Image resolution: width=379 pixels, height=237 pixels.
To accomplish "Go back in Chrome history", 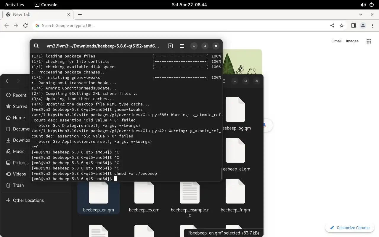I will click(x=7, y=25).
